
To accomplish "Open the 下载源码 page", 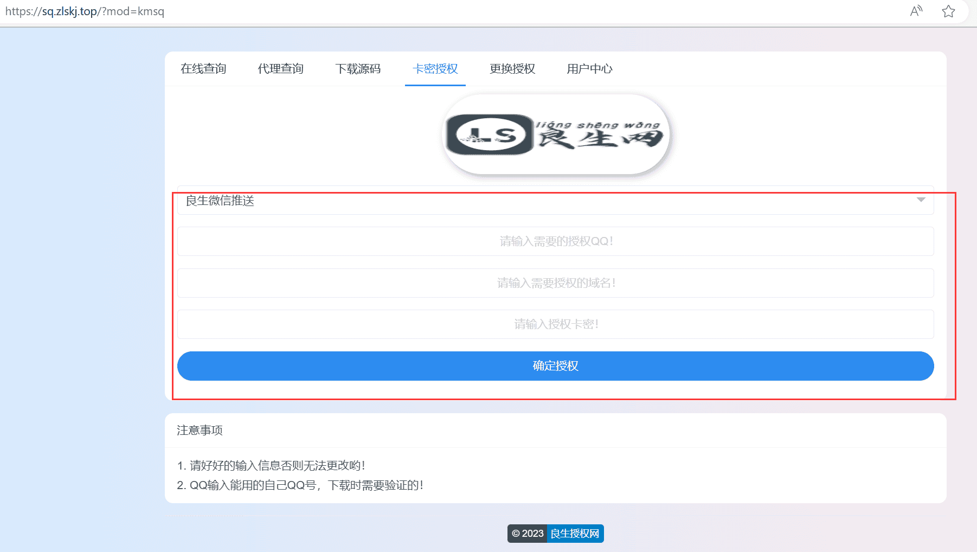I will coord(358,69).
